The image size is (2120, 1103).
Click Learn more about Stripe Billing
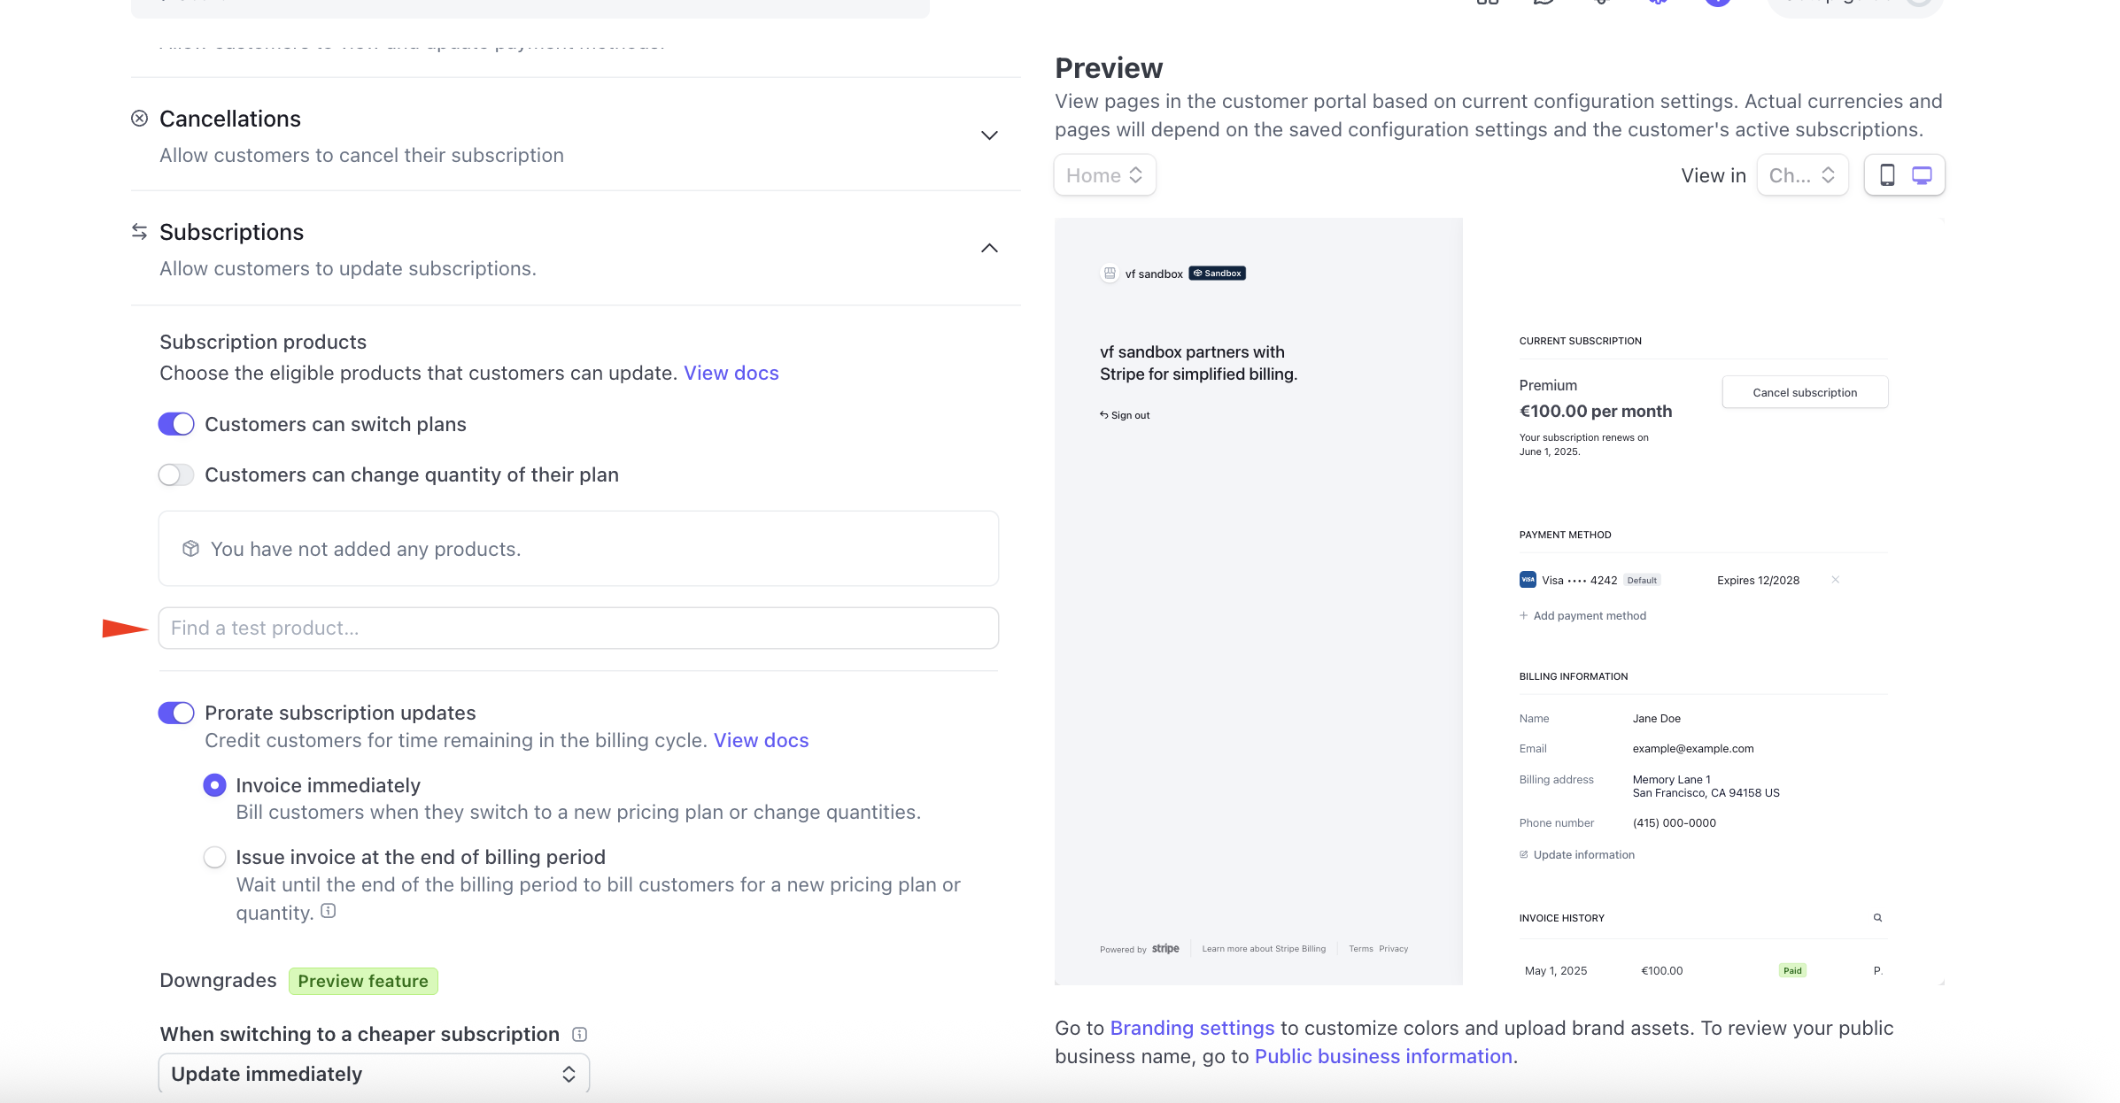click(x=1264, y=949)
